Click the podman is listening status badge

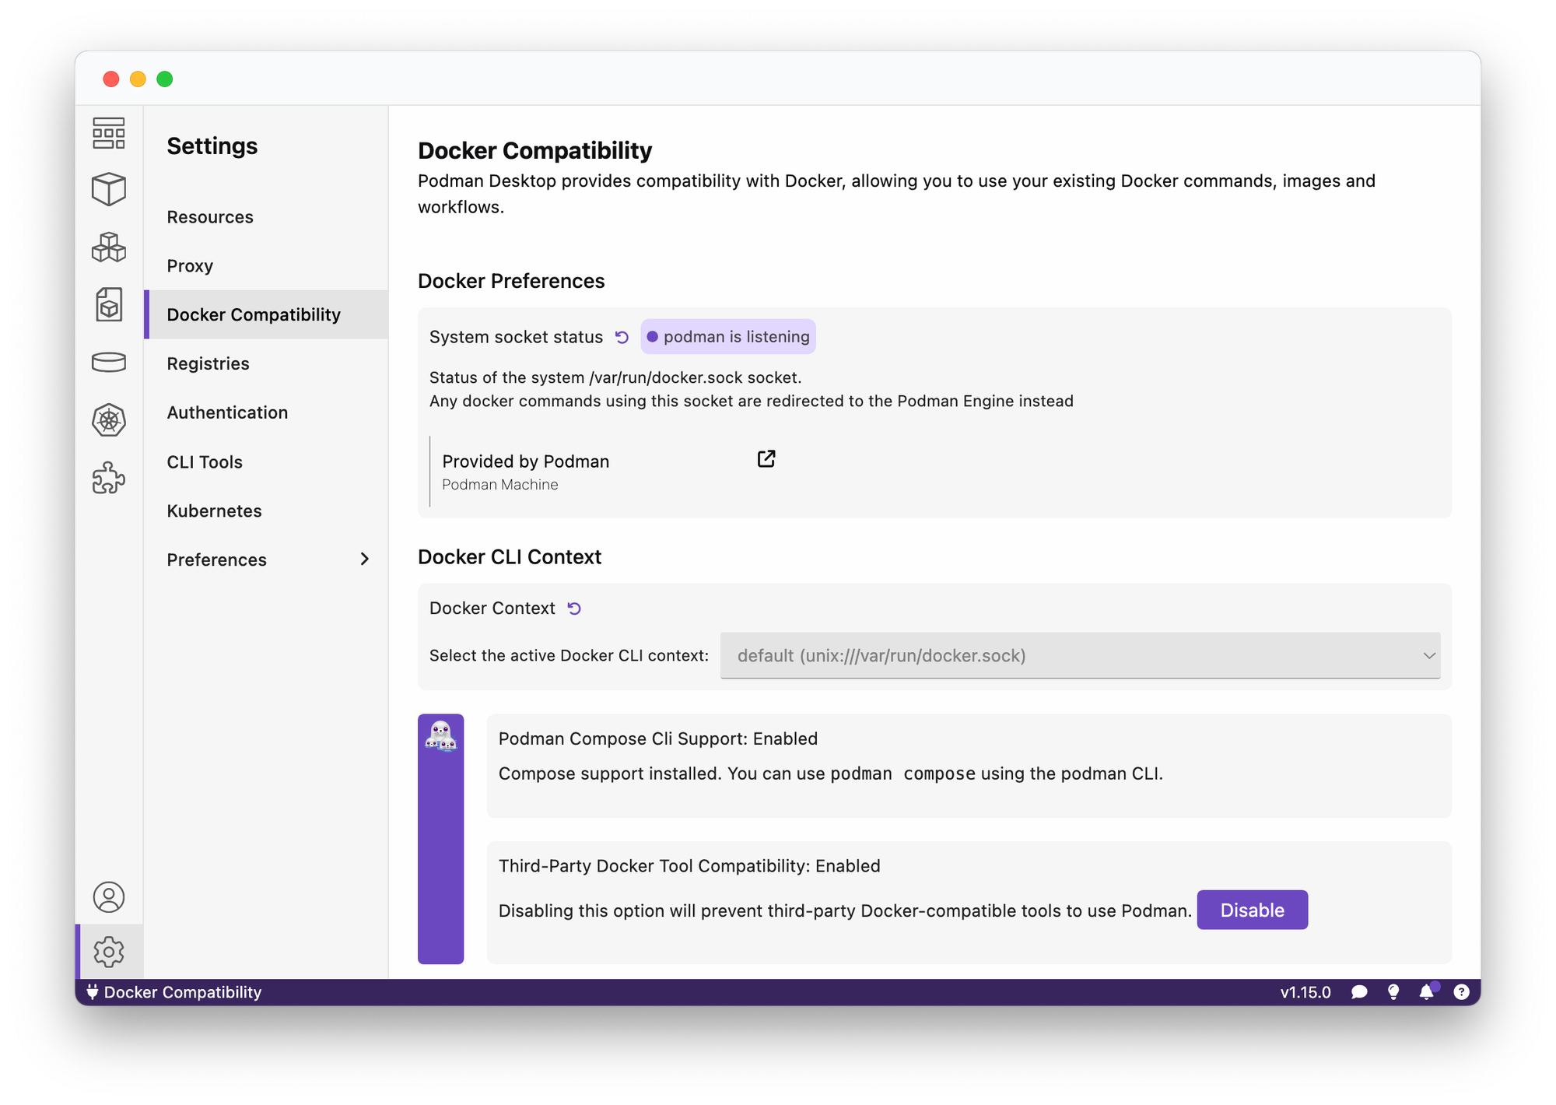pyautogui.click(x=727, y=336)
